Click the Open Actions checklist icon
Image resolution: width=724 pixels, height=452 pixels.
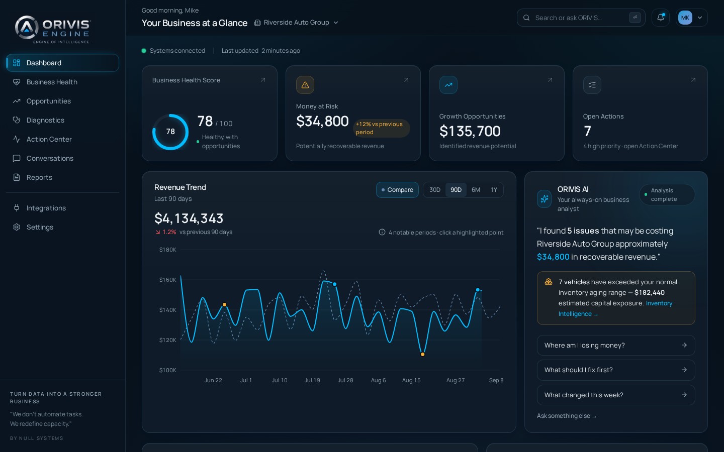[592, 85]
